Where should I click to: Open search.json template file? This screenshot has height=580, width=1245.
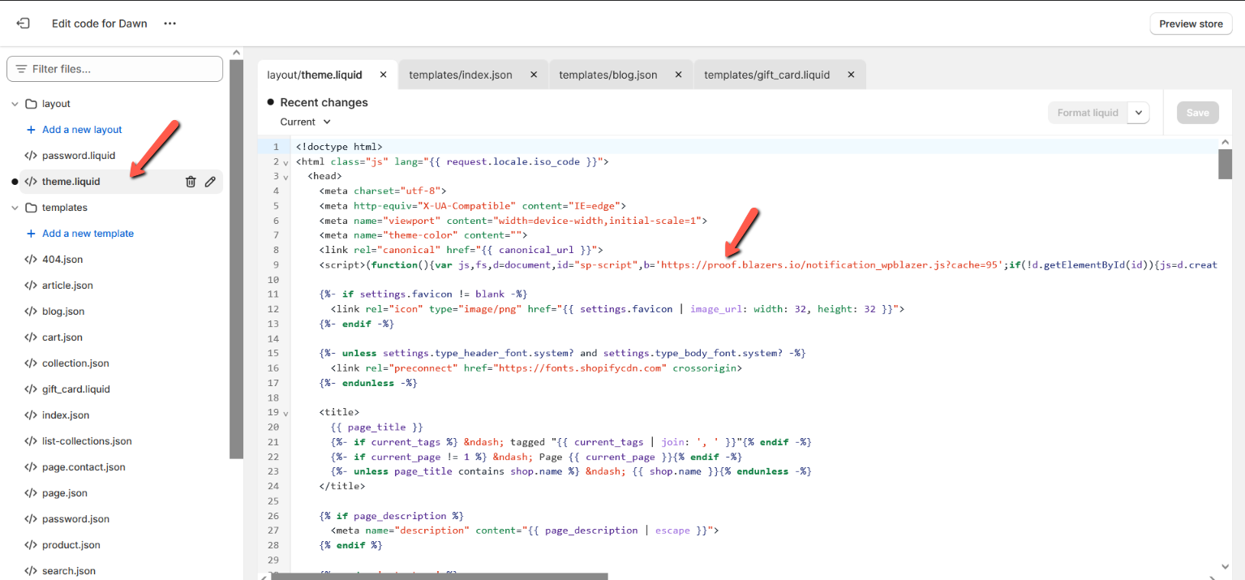[x=69, y=571]
